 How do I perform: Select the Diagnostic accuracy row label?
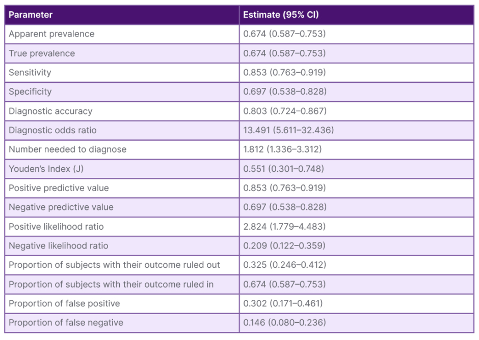coord(50,111)
